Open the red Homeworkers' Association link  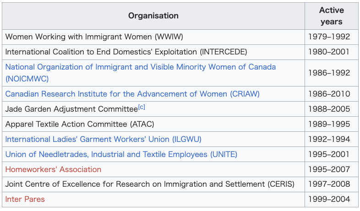53,169
